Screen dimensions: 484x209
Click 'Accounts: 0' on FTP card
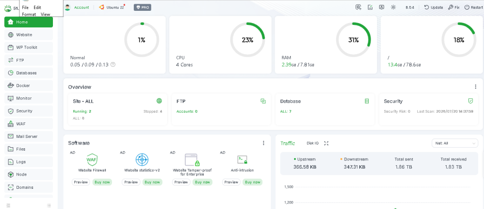187,111
